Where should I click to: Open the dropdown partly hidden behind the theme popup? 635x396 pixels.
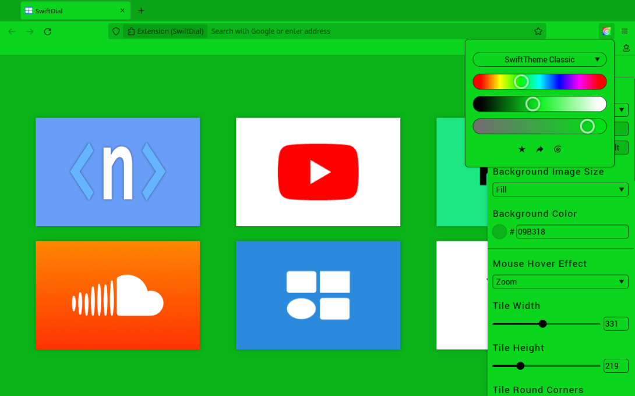621,109
